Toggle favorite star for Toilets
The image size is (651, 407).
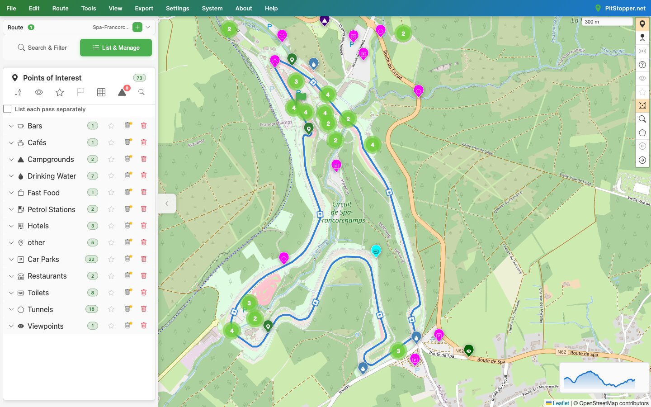tap(111, 293)
